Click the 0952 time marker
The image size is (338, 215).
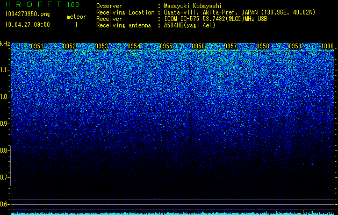[x=69, y=46]
